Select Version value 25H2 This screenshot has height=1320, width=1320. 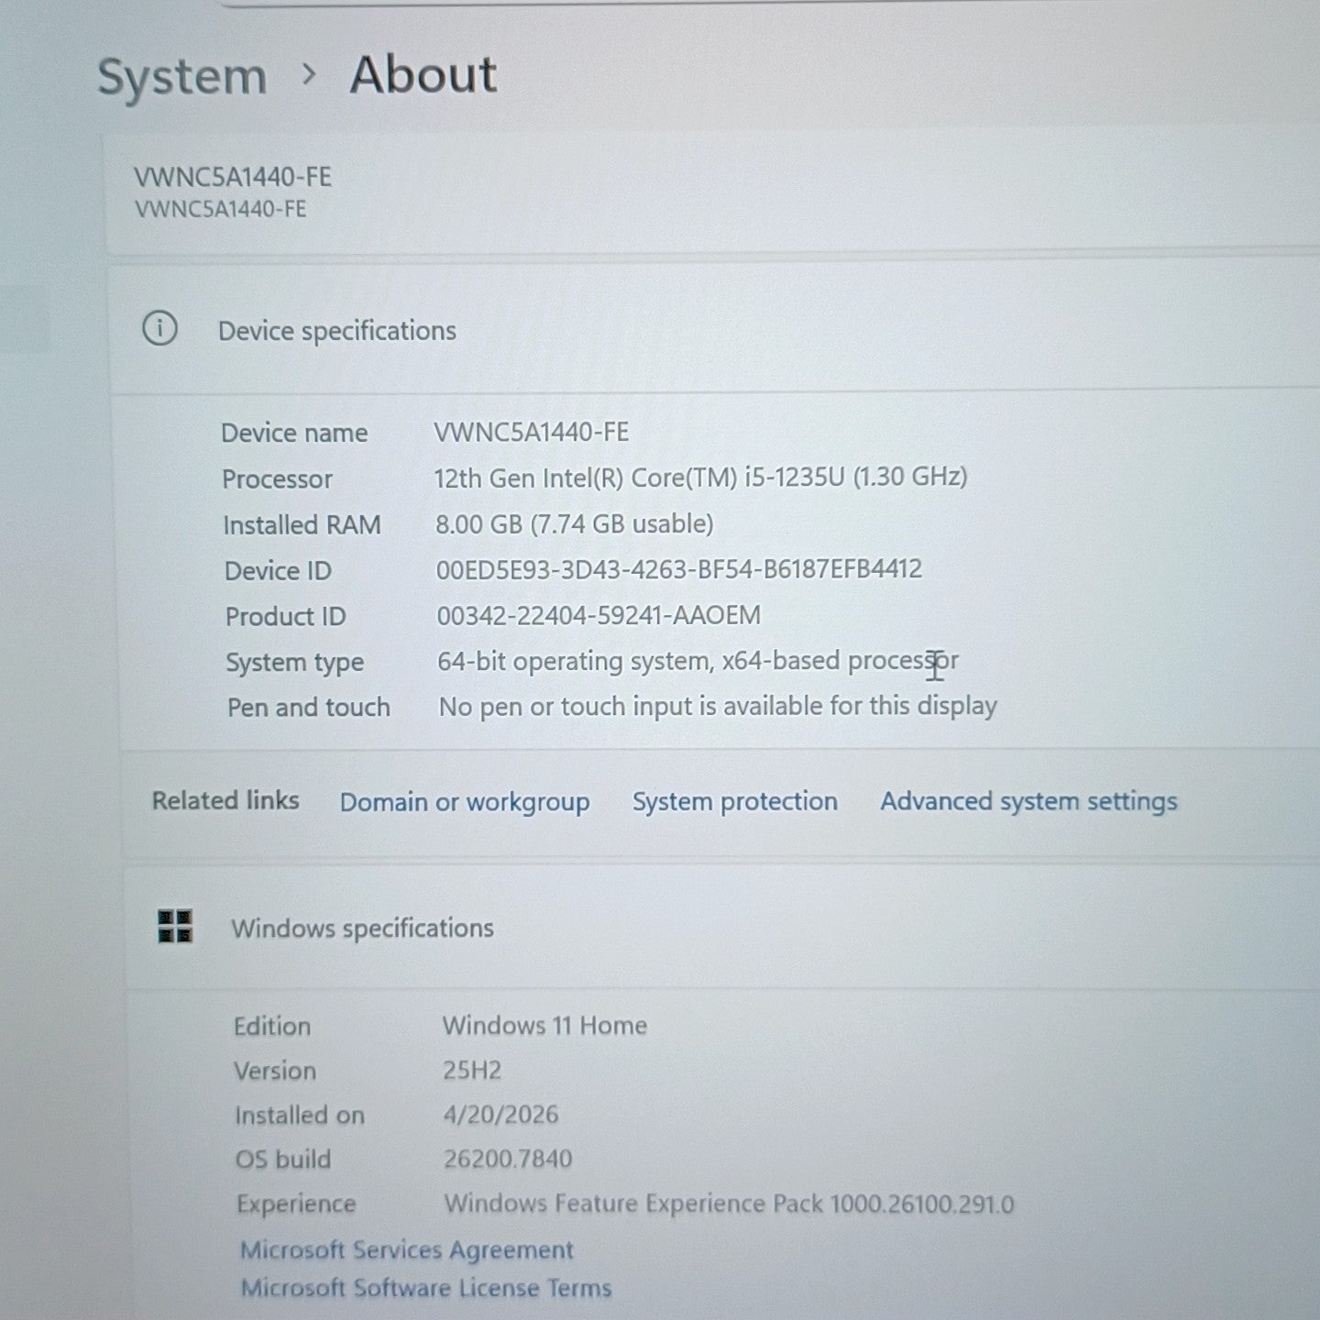472,1070
